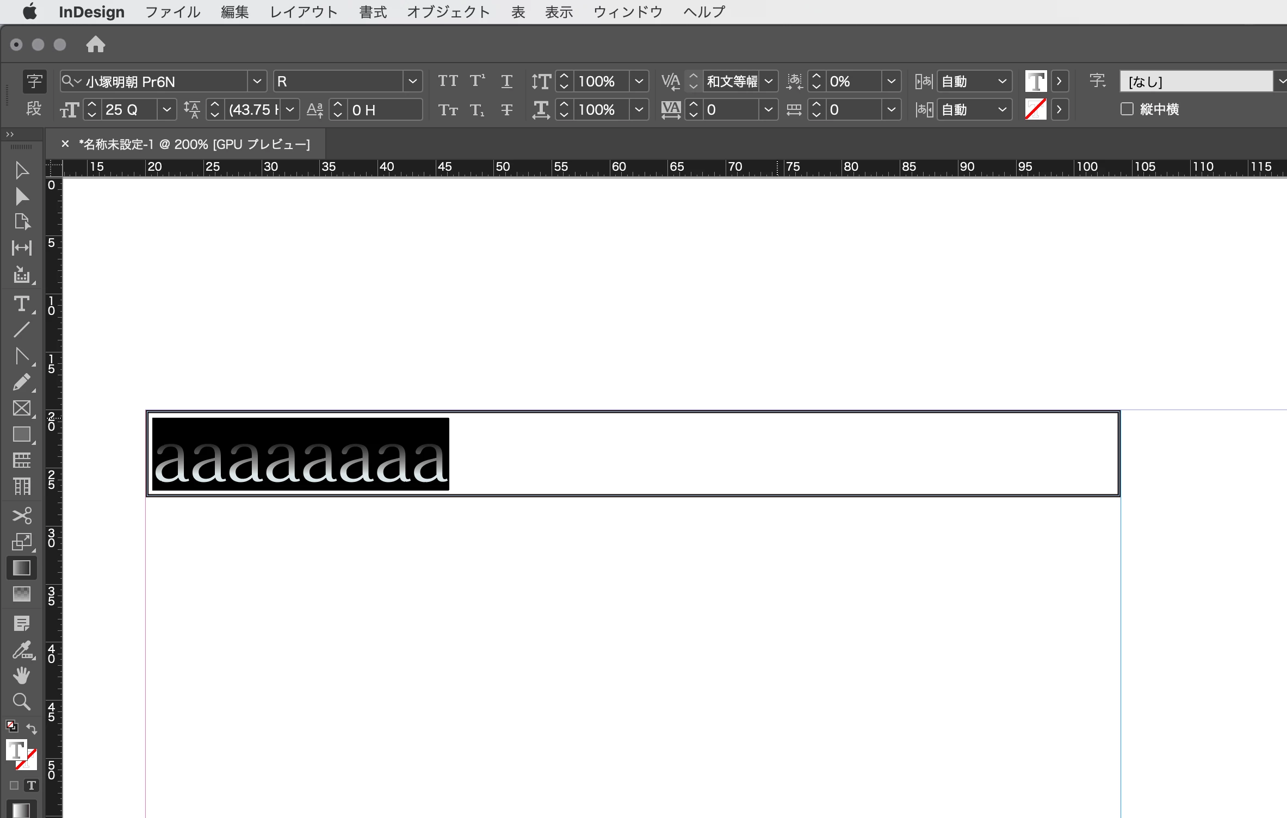Select the Pen tool

coord(21,356)
